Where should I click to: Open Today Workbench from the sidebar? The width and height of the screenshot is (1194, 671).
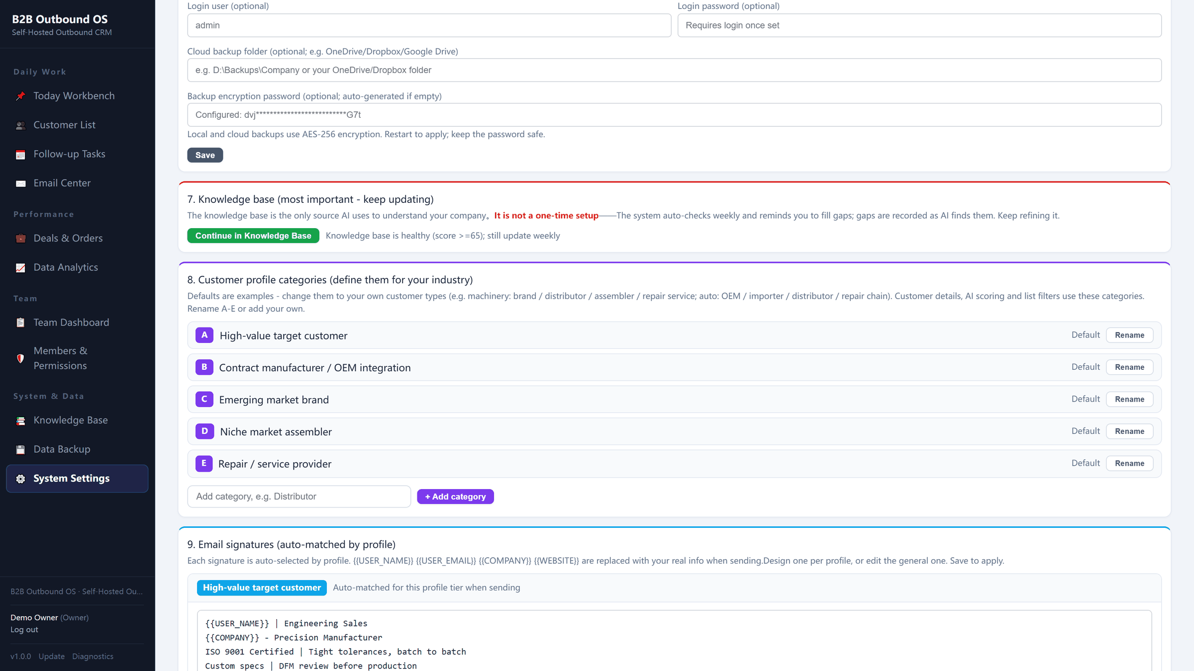[77, 96]
